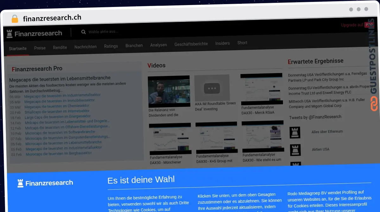Open Smallcaps die teuersten im Internetsektor

click(x=57, y=111)
